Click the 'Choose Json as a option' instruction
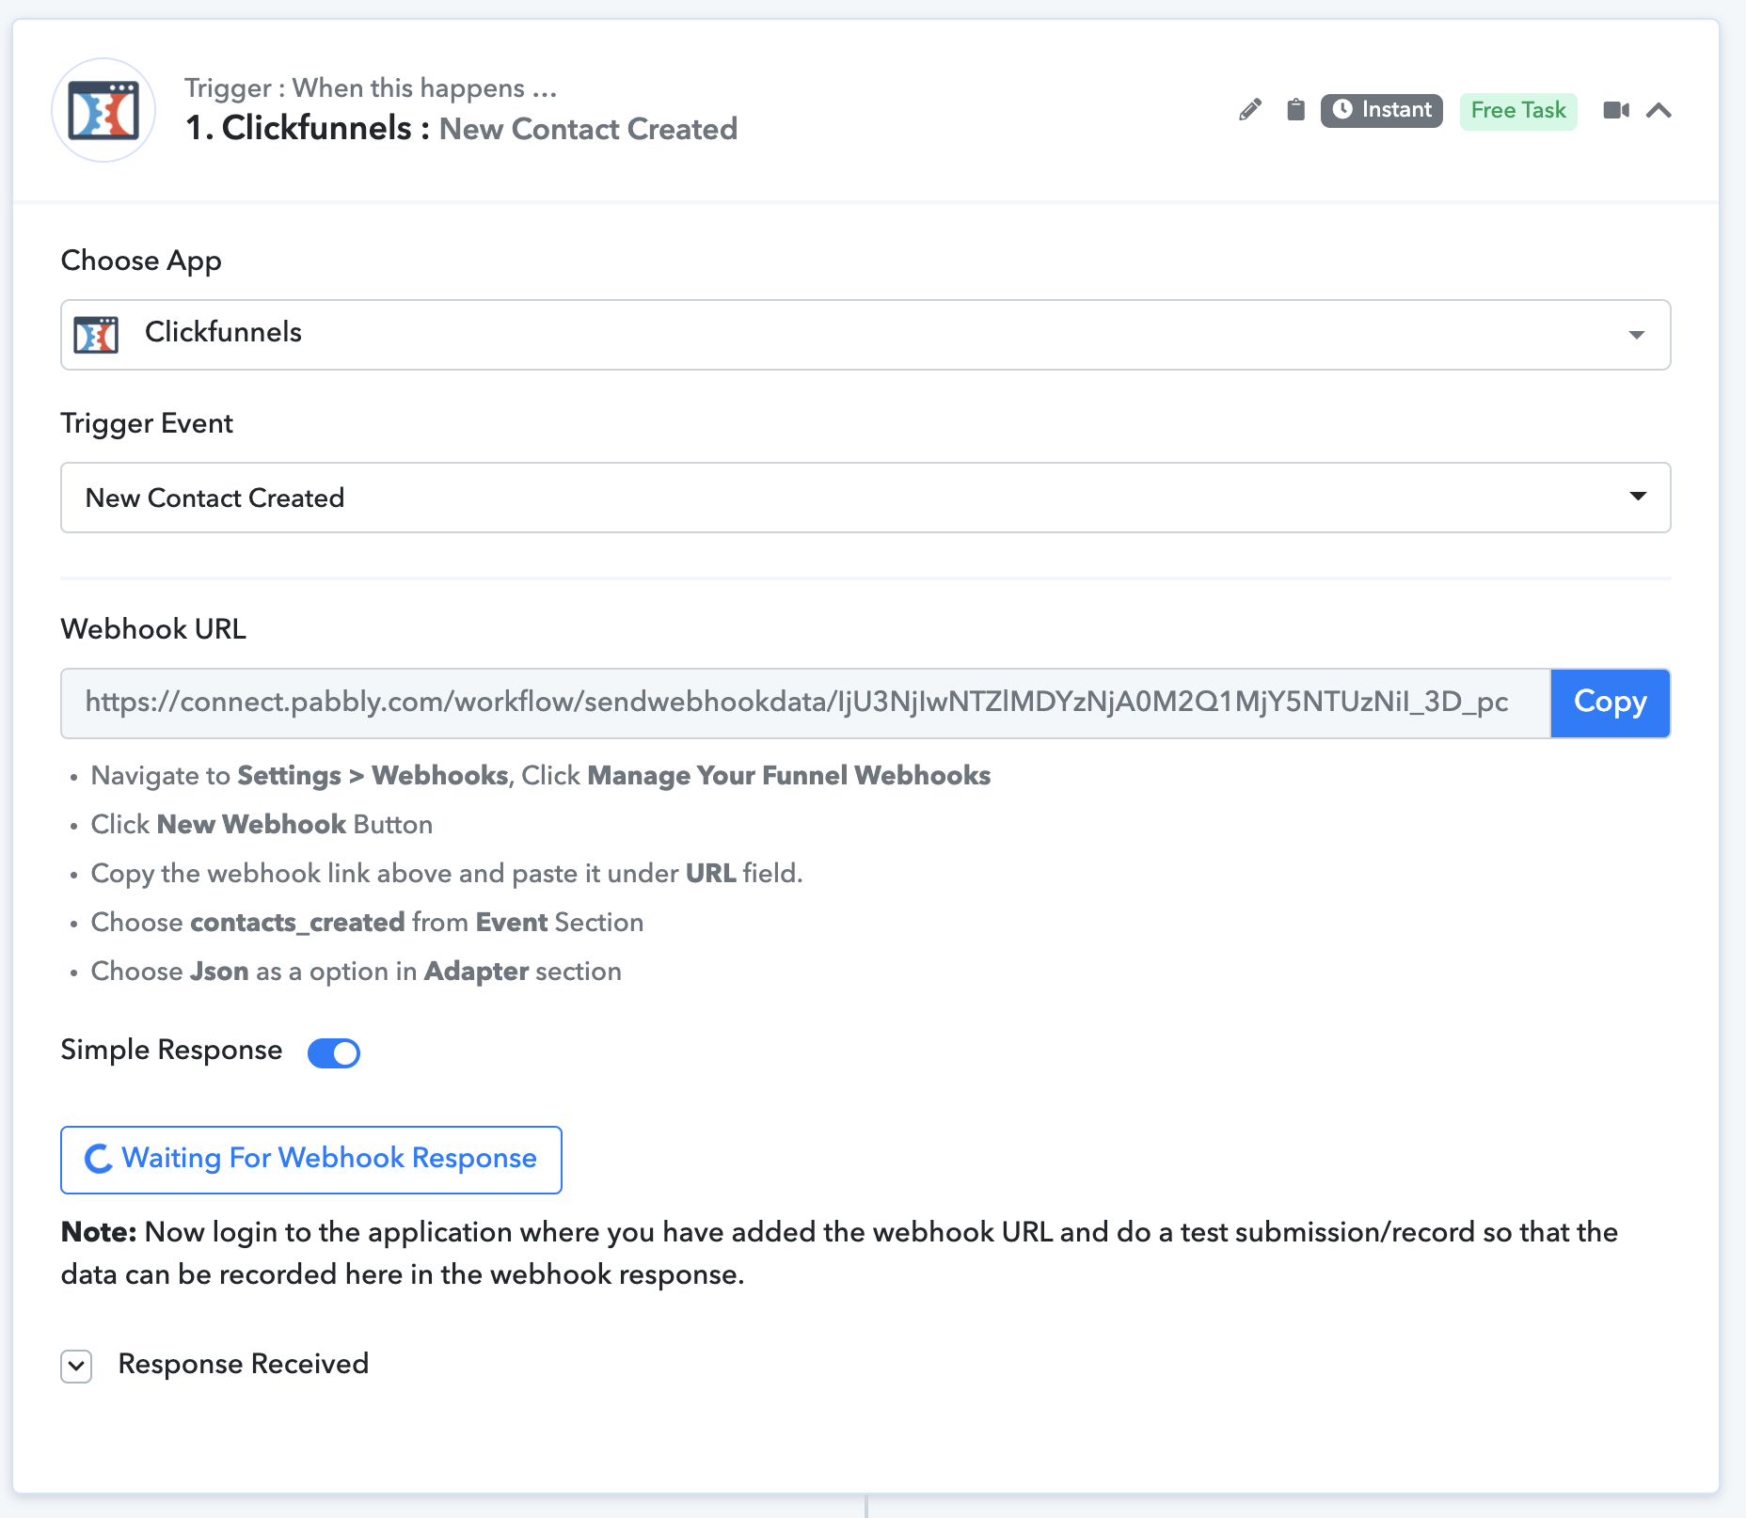 pos(357,971)
